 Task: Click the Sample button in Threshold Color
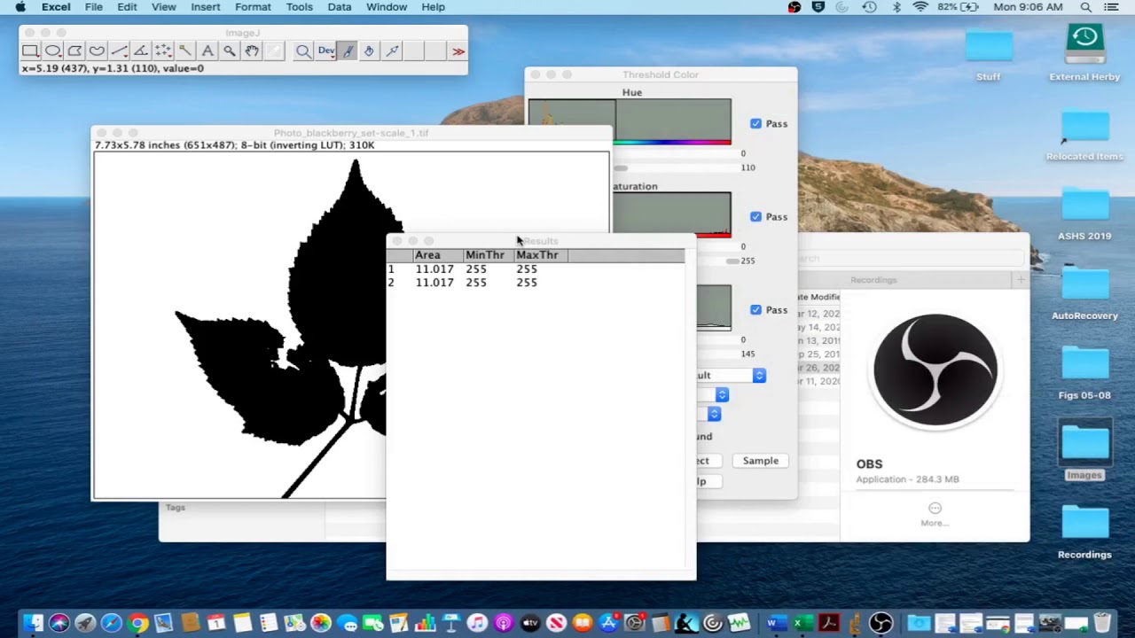761,461
